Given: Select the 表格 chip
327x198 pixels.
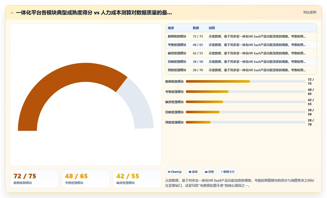Looking at the screenshot, I should pyautogui.click(x=193, y=172).
